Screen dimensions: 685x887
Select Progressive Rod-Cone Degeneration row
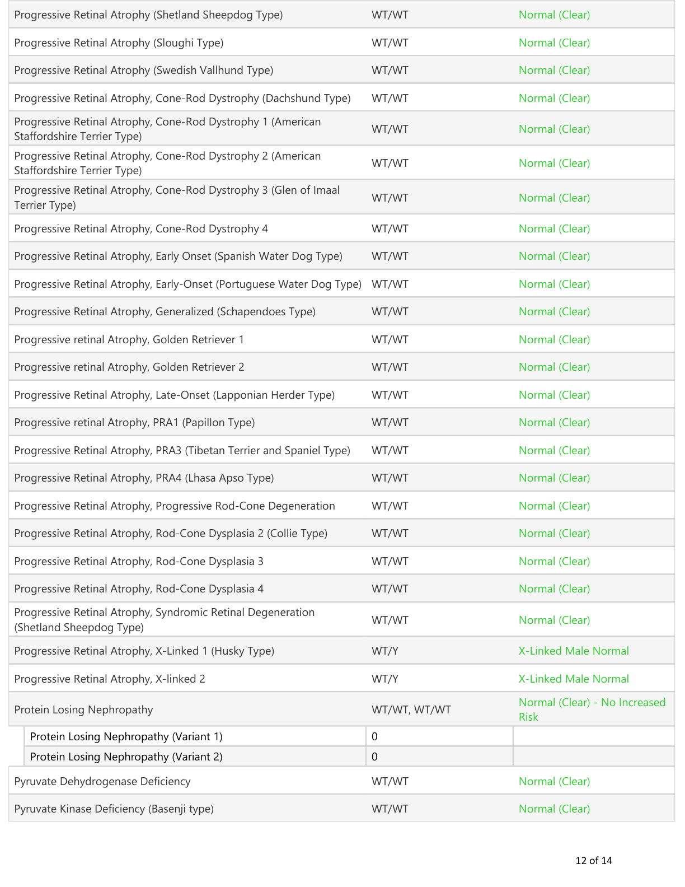pos(341,506)
